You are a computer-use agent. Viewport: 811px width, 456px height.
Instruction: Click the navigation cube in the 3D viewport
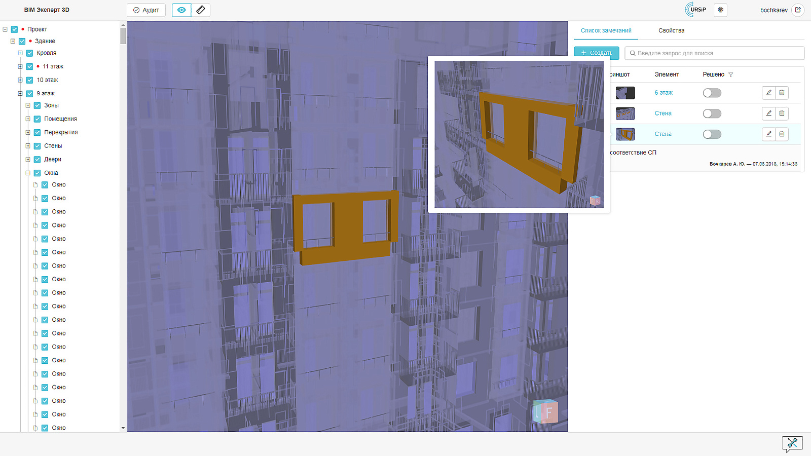[545, 412]
